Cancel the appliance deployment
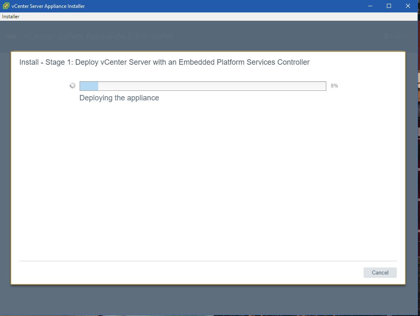This screenshot has width=420, height=316. [380, 272]
